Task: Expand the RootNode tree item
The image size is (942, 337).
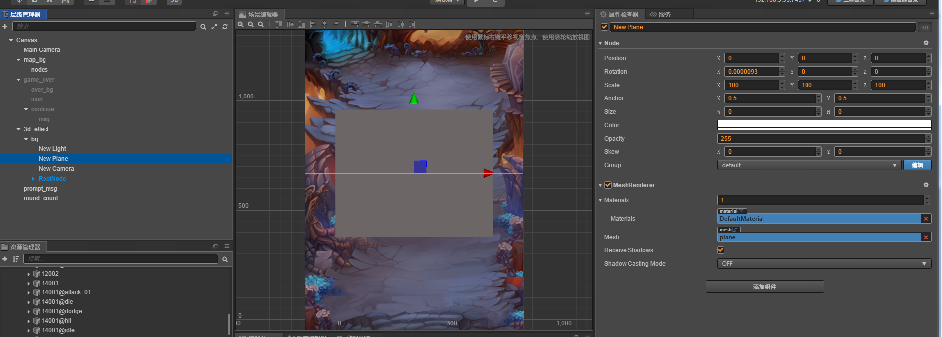Action: [x=33, y=179]
